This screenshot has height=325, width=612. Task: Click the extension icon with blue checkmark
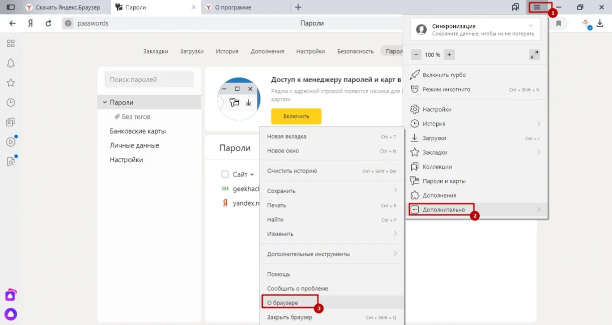pyautogui.click(x=587, y=24)
